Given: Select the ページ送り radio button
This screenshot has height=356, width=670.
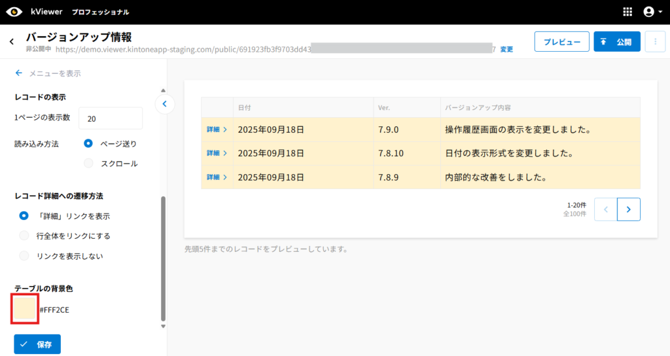Looking at the screenshot, I should click(88, 143).
